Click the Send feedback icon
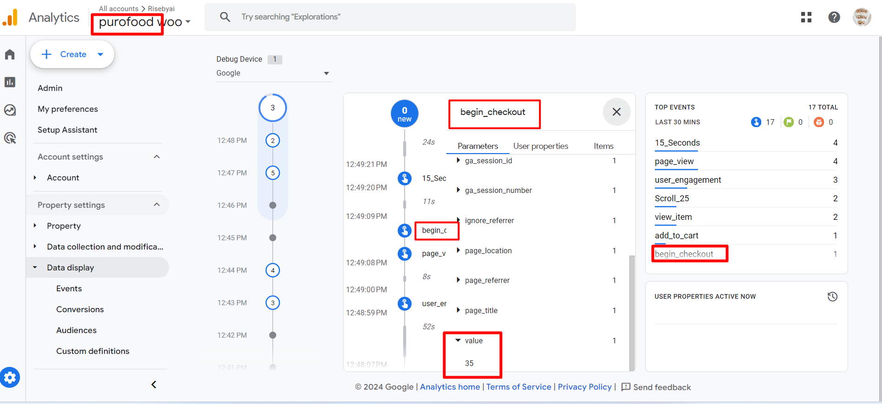The width and height of the screenshot is (882, 404). tap(626, 387)
